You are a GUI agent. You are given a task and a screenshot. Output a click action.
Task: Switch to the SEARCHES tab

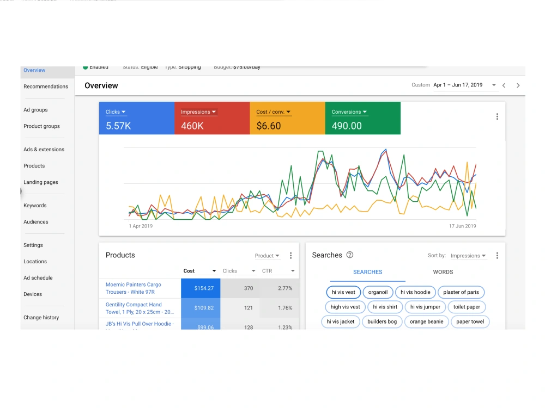pos(368,272)
